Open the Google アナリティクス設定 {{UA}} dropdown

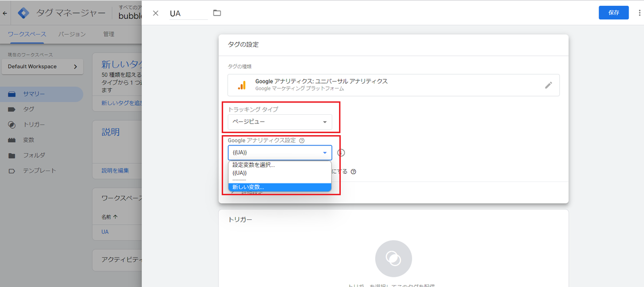pyautogui.click(x=280, y=153)
